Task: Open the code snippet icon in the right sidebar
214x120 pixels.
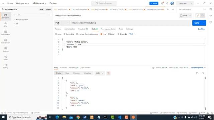Action: 211,16
